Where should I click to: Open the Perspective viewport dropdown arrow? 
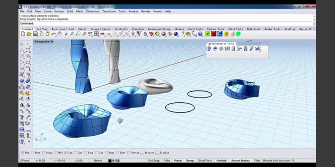[x=52, y=42]
